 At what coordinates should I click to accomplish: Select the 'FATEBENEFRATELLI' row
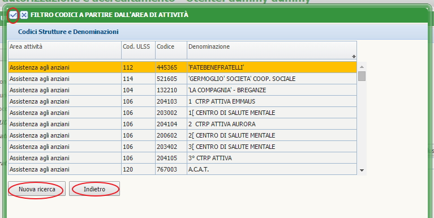(182, 67)
